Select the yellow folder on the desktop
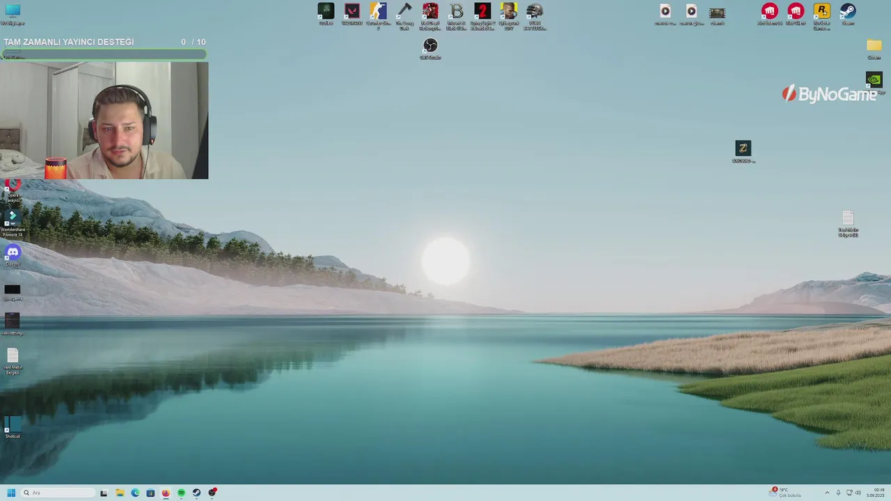This screenshot has width=891, height=501. click(874, 46)
